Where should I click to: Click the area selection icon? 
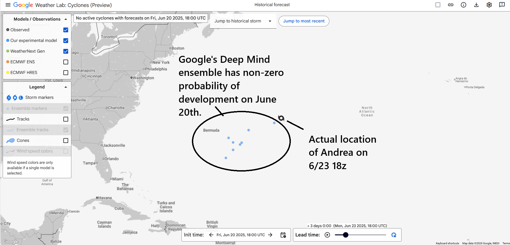click(x=438, y=5)
